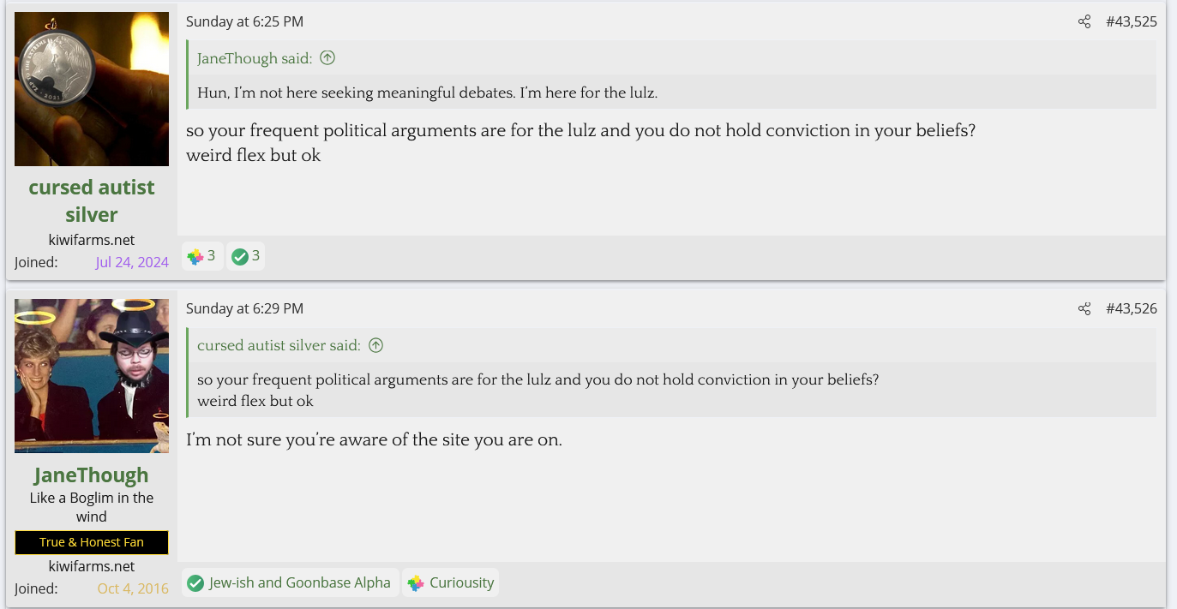
Task: Click JaneThough's avatar picture
Action: point(92,376)
